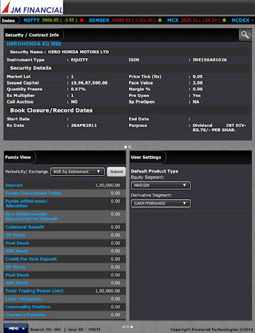Click the JM Financial logo

pyautogui.click(x=32, y=7)
